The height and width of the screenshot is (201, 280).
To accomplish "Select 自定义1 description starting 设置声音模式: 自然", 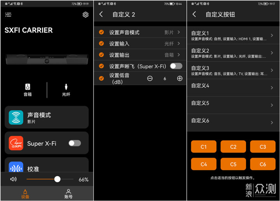I will pos(229,39).
